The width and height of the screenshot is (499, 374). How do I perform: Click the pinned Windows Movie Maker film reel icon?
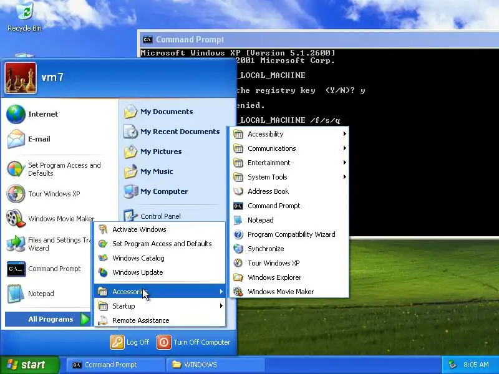(16, 219)
